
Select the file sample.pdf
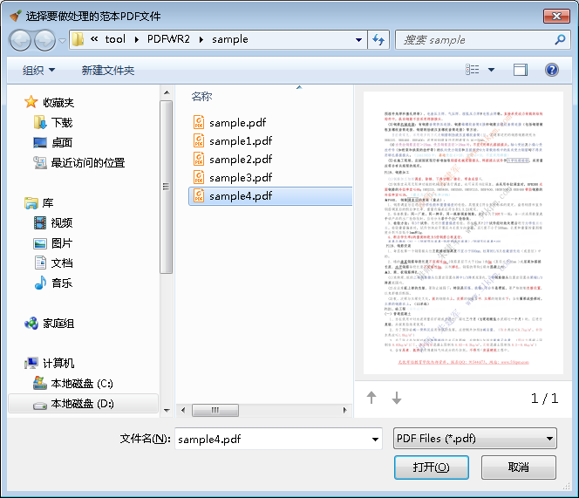(237, 123)
